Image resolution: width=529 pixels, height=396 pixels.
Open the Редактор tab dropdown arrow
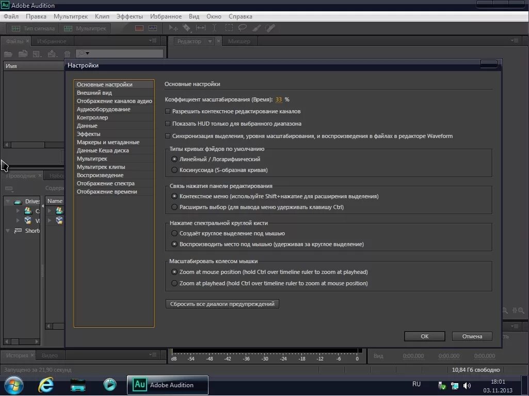pyautogui.click(x=210, y=41)
